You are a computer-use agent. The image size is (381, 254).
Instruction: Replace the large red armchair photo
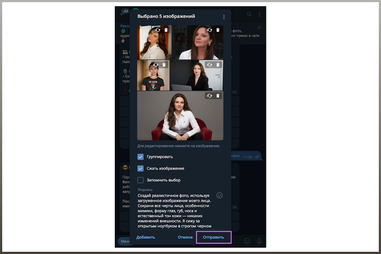209,96
